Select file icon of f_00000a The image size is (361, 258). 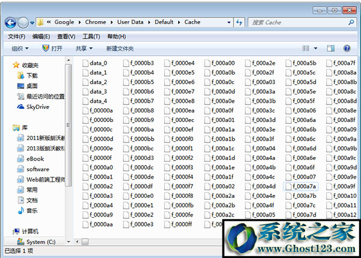(85, 111)
